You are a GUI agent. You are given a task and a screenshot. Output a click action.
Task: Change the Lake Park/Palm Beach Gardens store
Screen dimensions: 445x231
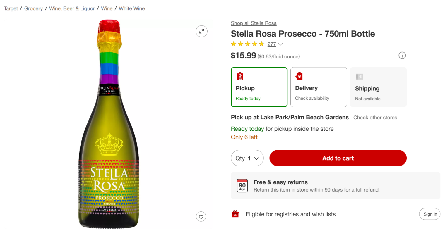[x=304, y=117]
